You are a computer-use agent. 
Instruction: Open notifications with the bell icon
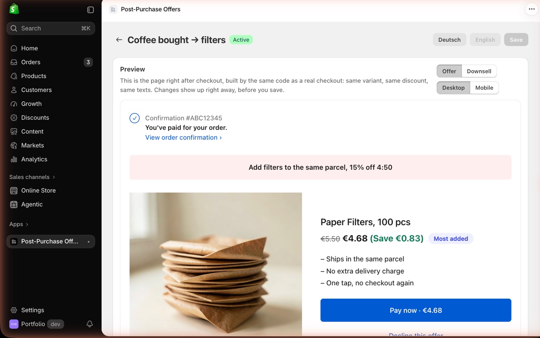89,324
